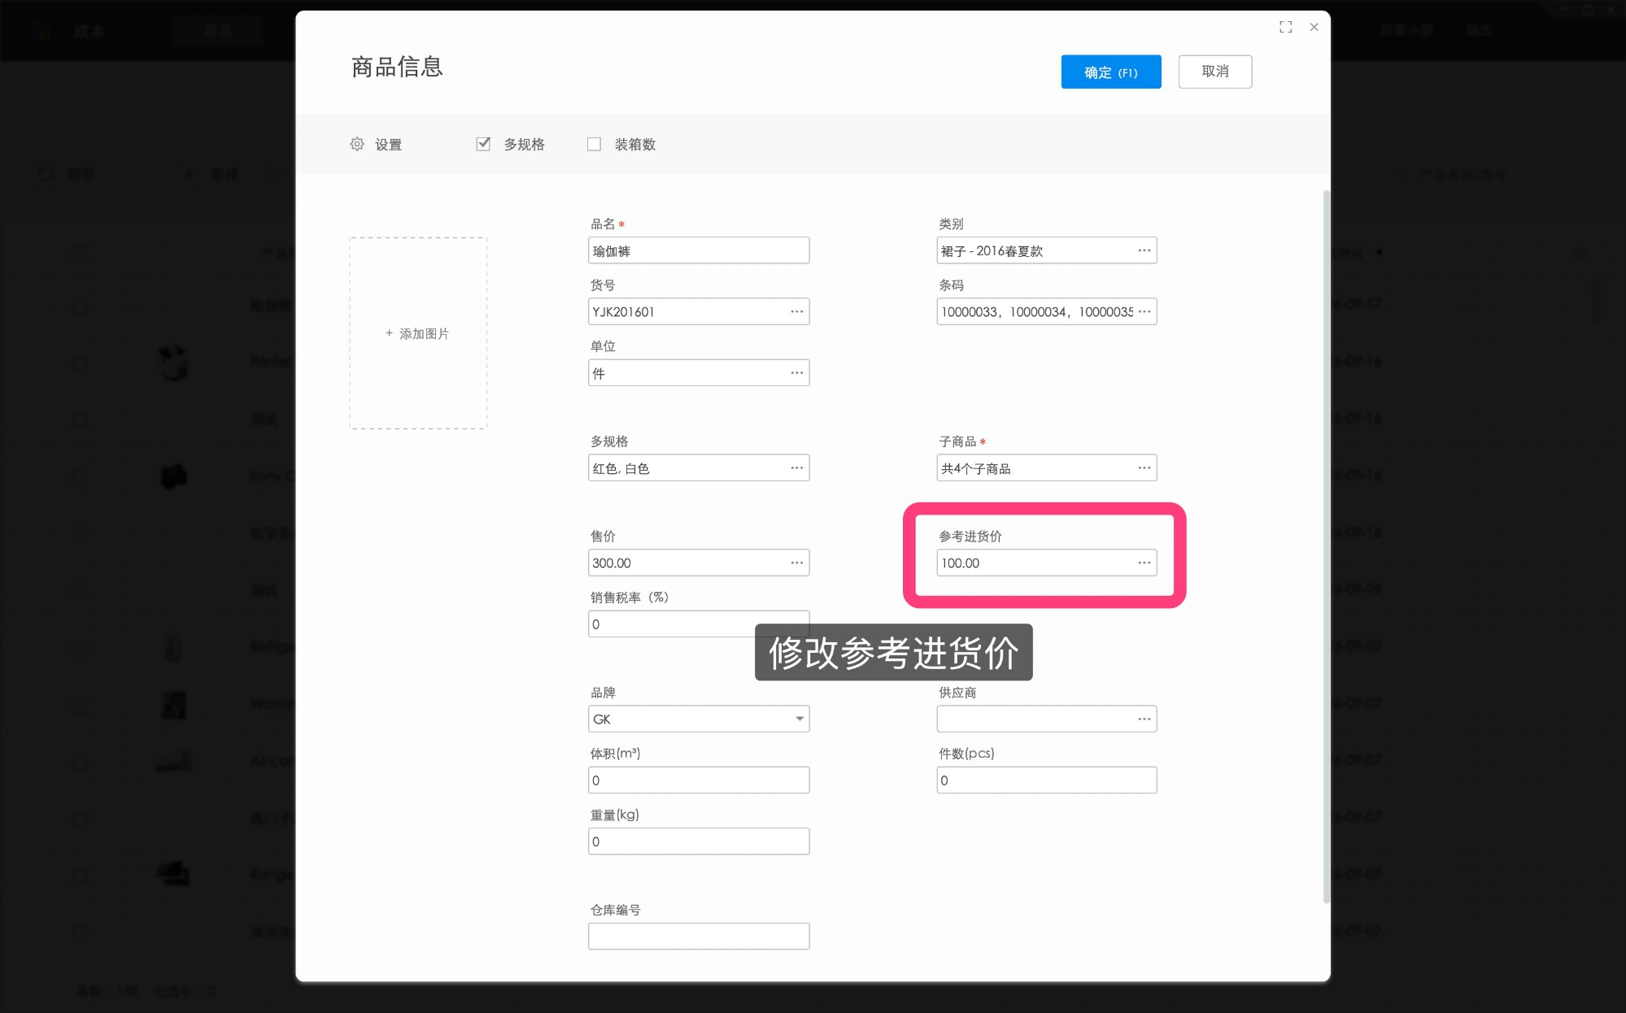1626x1013 pixels.
Task: Click 添加图片 to add a product image
Action: coord(417,333)
